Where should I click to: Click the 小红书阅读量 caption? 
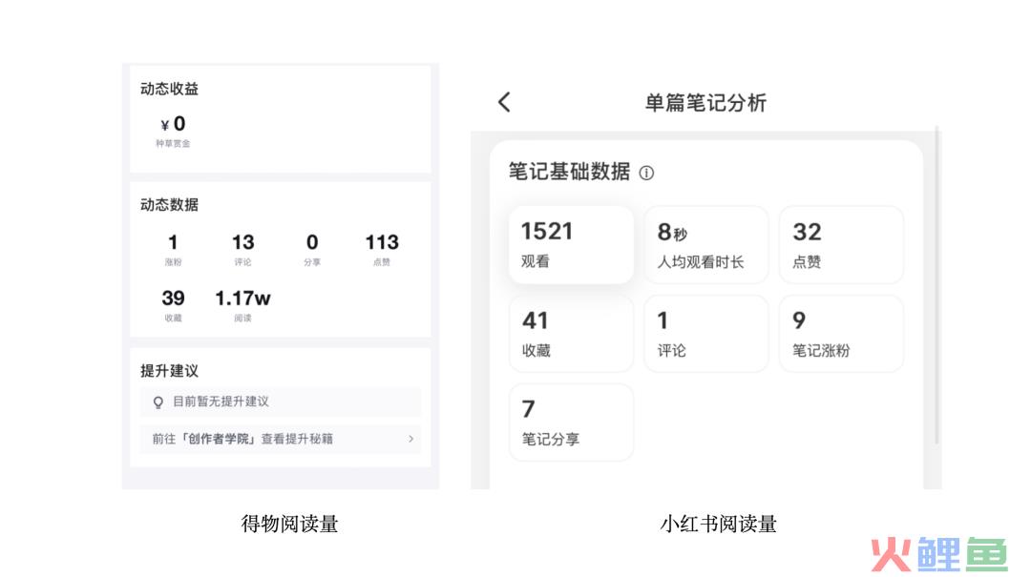718,524
